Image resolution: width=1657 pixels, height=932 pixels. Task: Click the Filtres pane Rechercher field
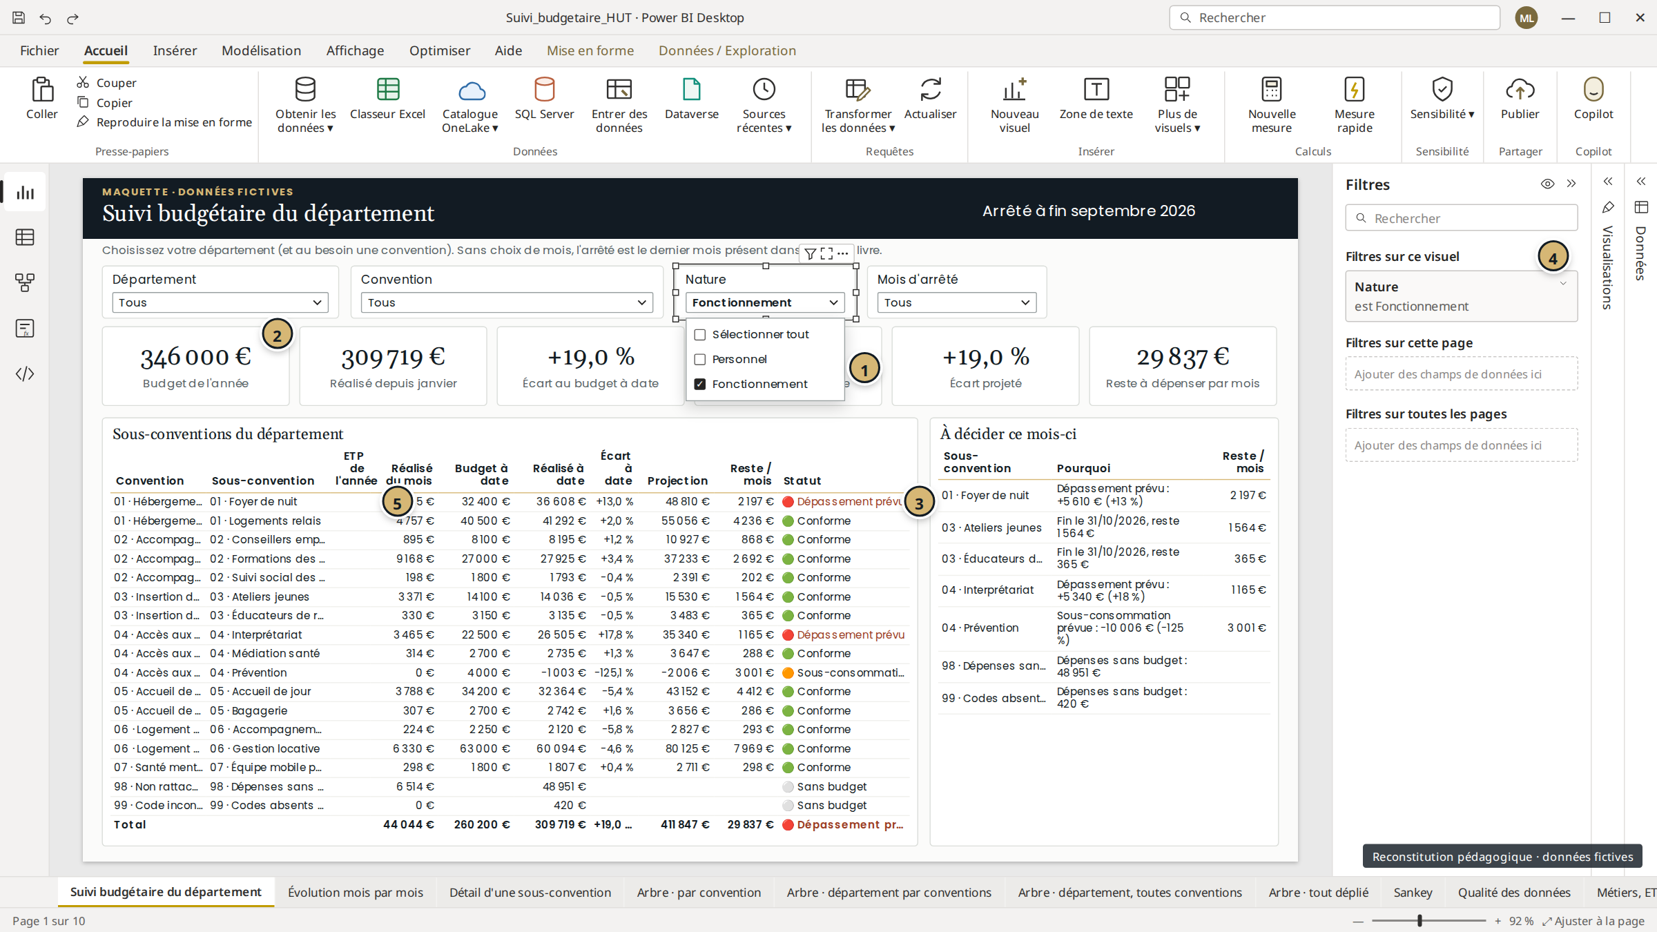[1461, 218]
